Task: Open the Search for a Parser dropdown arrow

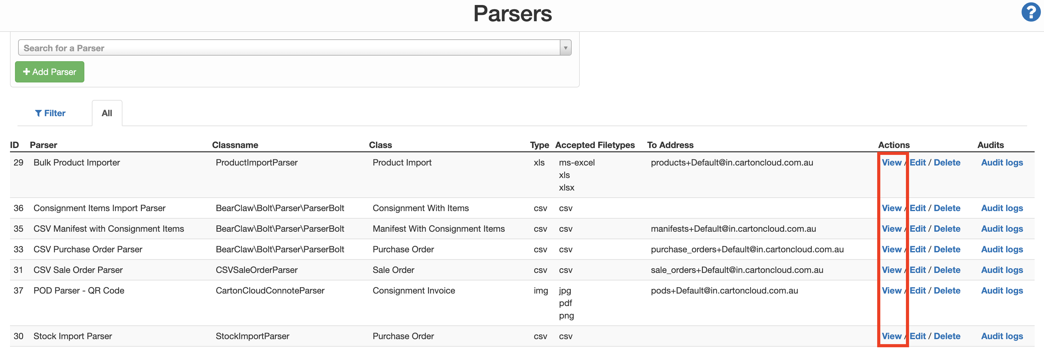Action: point(565,47)
